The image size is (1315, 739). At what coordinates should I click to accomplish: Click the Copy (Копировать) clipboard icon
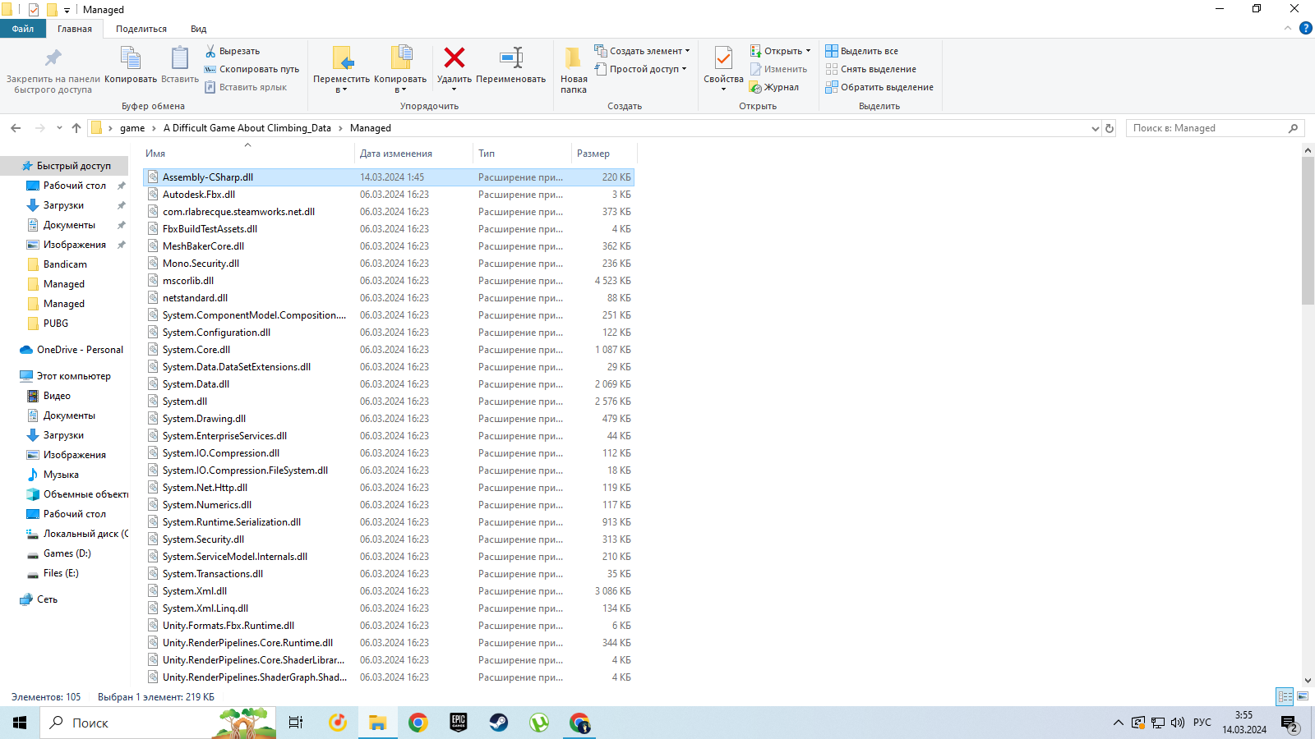(130, 59)
